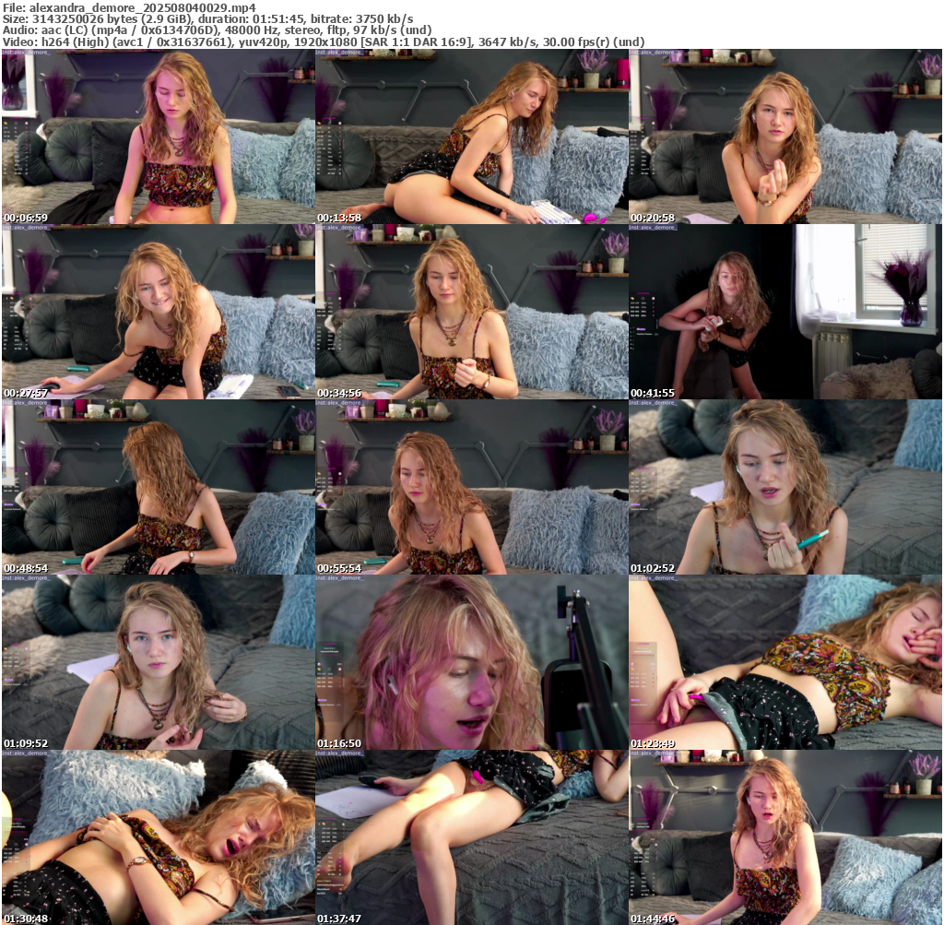Click the window-scene frame at 00:41:55
The width and height of the screenshot is (944, 925).
[x=785, y=312]
